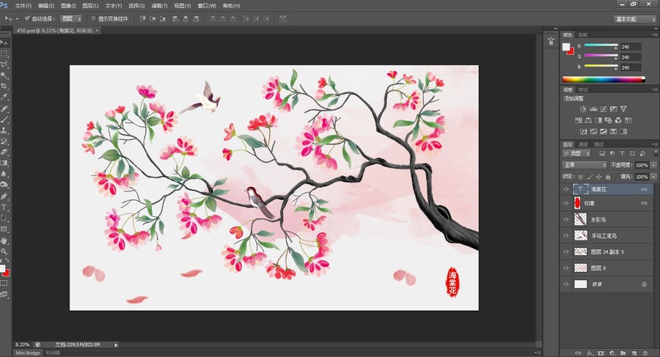The height and width of the screenshot is (357, 660).
Task: Select the Zoom tool
Action: point(4,251)
